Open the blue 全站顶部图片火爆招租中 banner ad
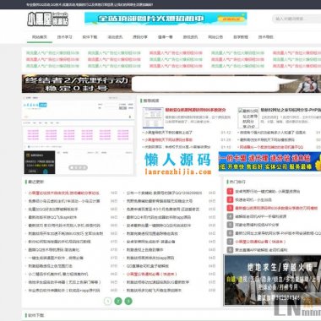Viewport: 321px width, 321px height. click(166, 19)
